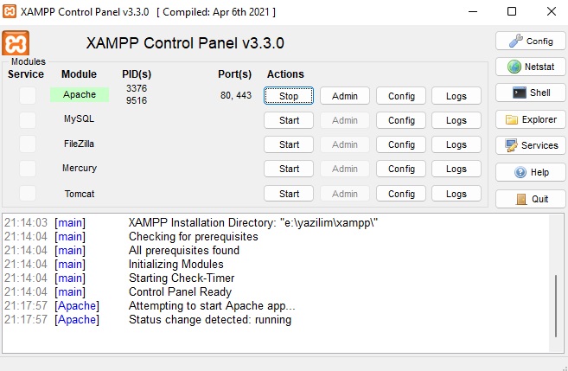The width and height of the screenshot is (568, 371).
Task: Click Apache PID 9516
Action: click(137, 100)
